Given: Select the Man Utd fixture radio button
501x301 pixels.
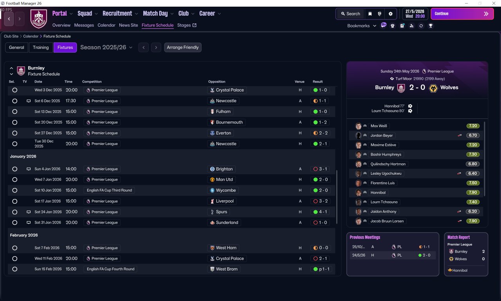Looking at the screenshot, I should pyautogui.click(x=15, y=180).
